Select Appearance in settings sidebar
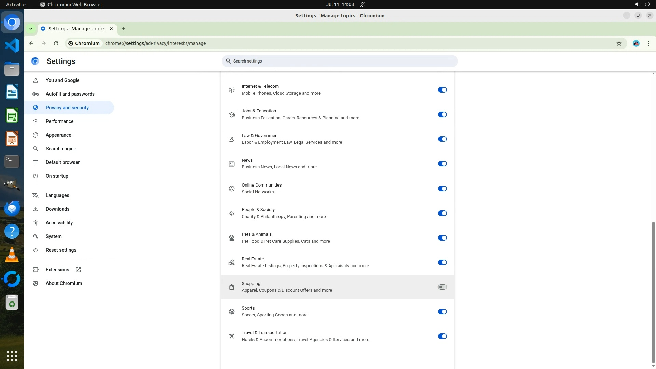 [x=58, y=135]
